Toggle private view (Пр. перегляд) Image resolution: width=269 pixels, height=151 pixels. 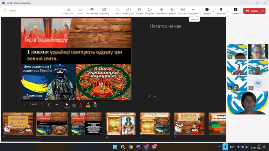[92, 11]
